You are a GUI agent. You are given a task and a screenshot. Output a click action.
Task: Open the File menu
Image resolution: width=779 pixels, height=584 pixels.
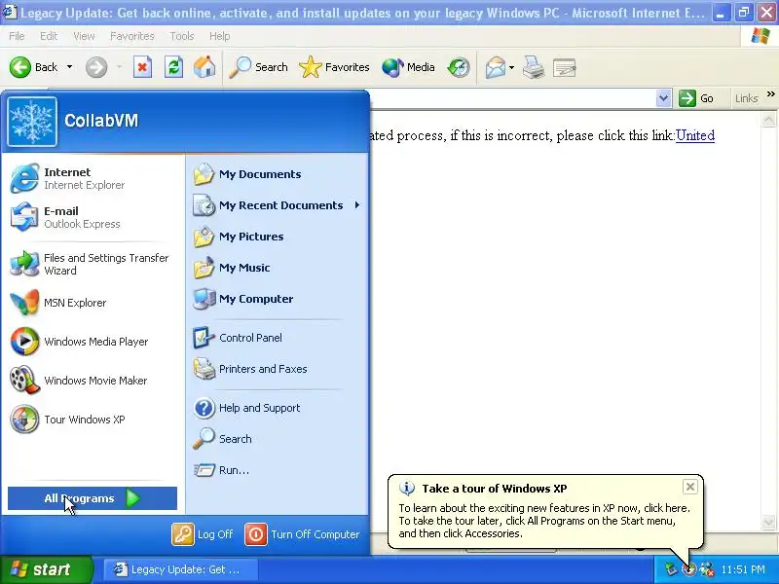(17, 36)
